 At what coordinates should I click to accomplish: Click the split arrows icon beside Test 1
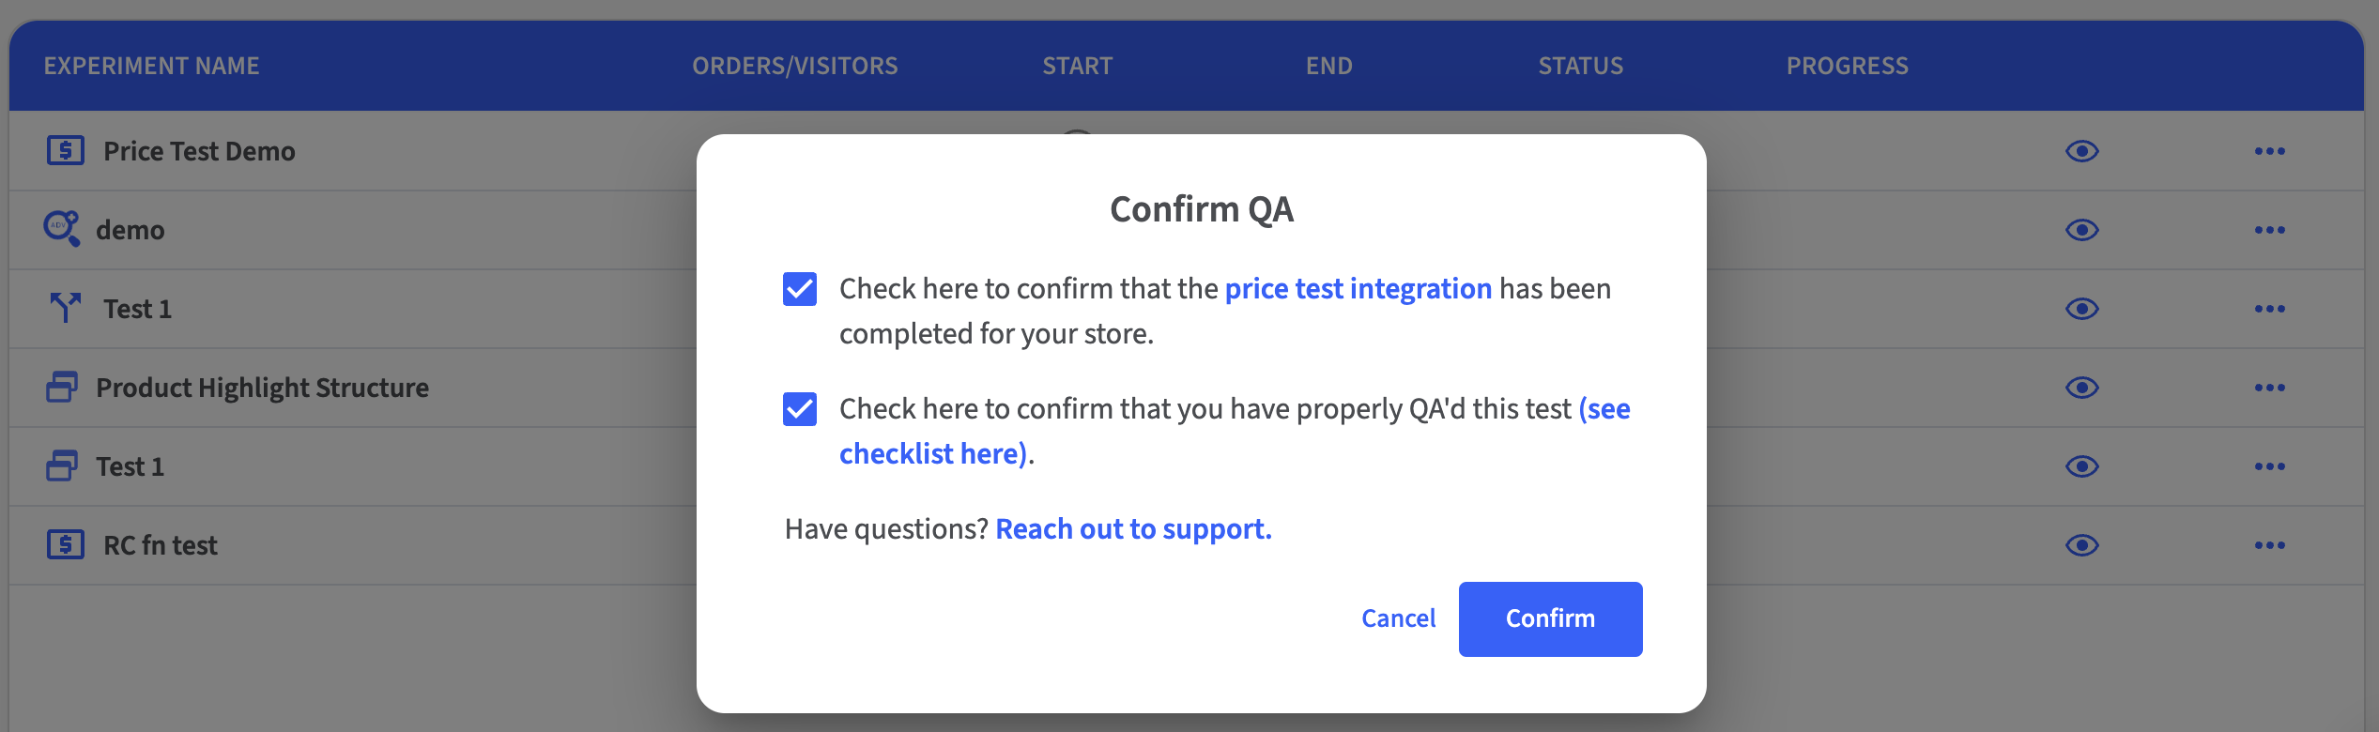pos(66,308)
